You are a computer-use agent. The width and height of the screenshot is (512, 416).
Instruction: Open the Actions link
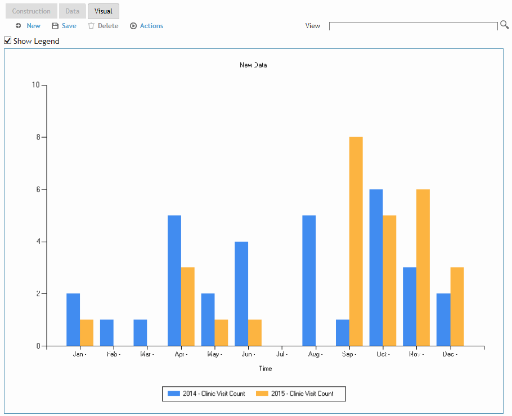point(151,26)
